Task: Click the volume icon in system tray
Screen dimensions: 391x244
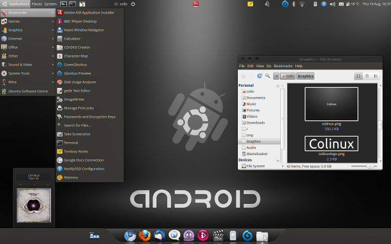Action: point(332,4)
